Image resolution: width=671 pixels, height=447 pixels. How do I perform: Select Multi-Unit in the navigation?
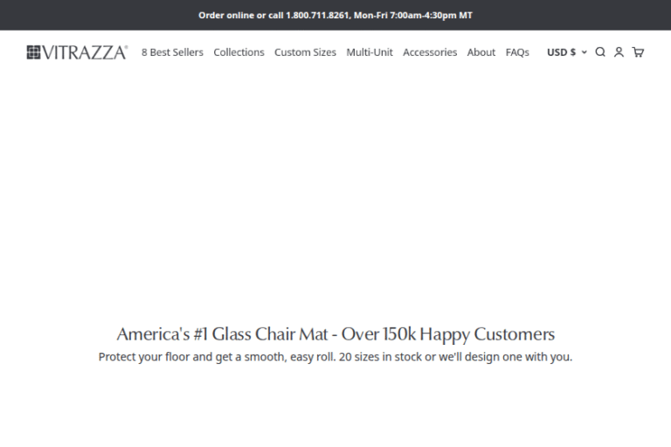pos(370,52)
